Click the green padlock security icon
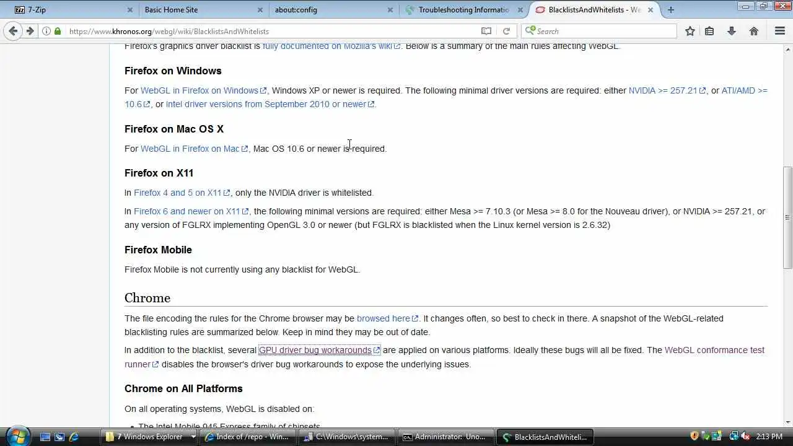 [x=58, y=31]
